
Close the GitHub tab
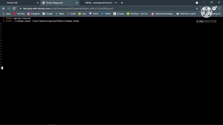pos(116,3)
